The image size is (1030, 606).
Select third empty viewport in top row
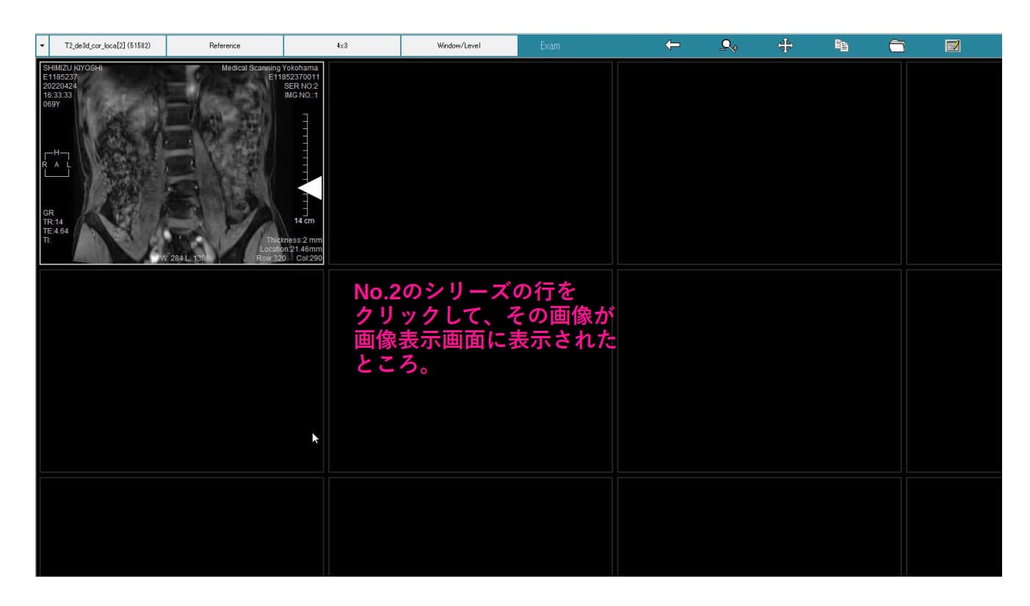pyautogui.click(x=758, y=163)
